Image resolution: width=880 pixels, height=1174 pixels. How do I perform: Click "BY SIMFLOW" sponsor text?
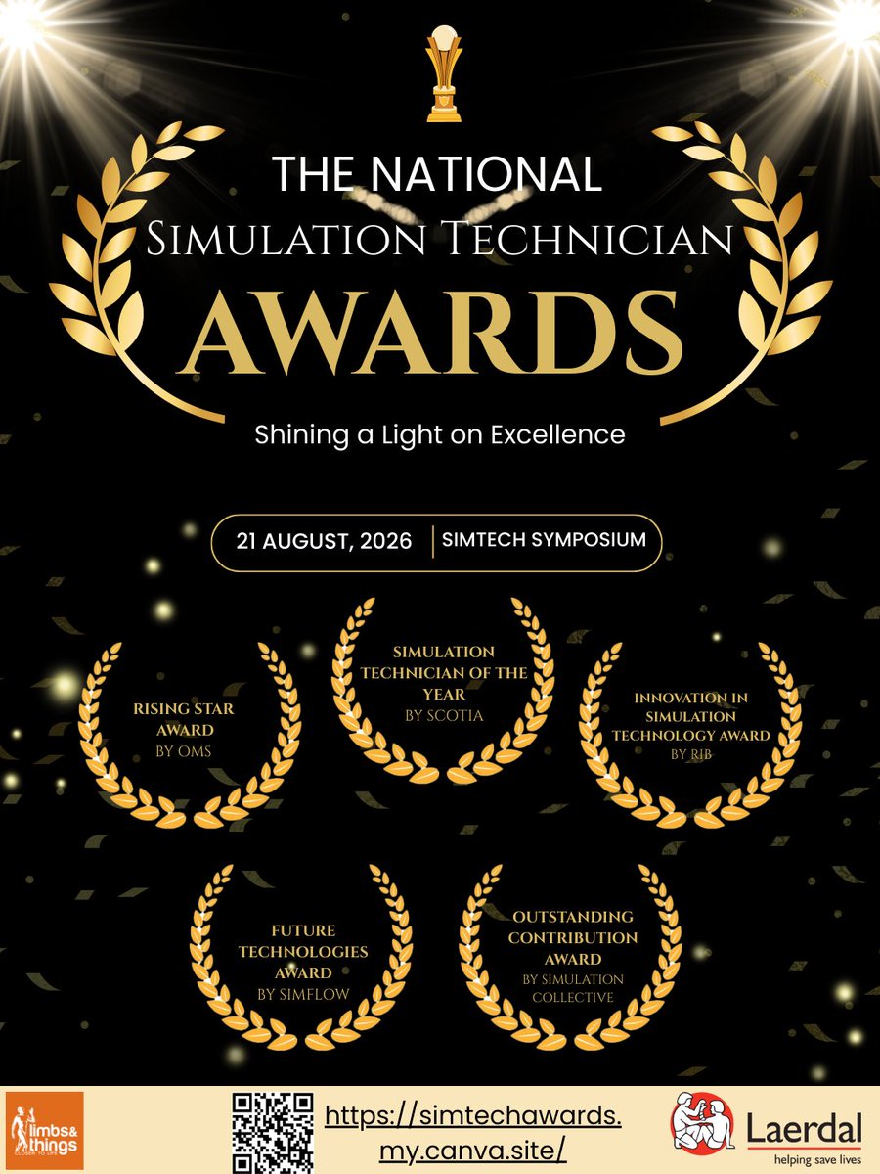tap(302, 994)
